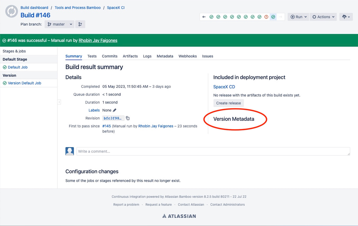Viewport: 358px width, 226px height.
Task: Click the 'Version' sidebar header
Action: coord(9,75)
